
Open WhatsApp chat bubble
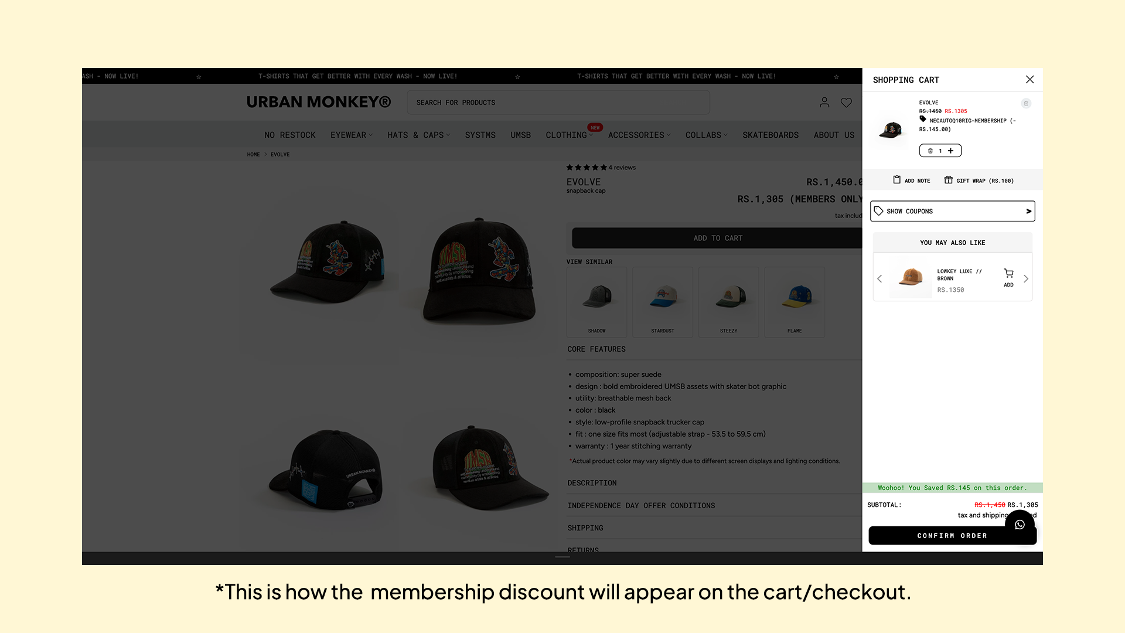coord(1020,525)
